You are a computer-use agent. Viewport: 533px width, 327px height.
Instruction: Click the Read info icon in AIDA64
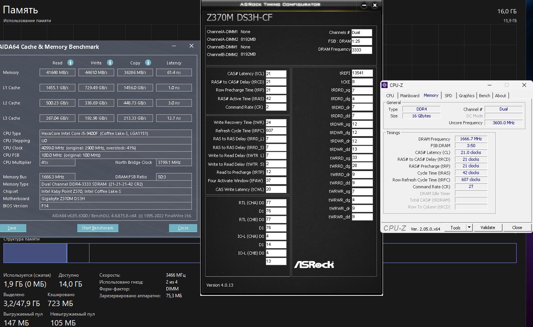[70, 63]
